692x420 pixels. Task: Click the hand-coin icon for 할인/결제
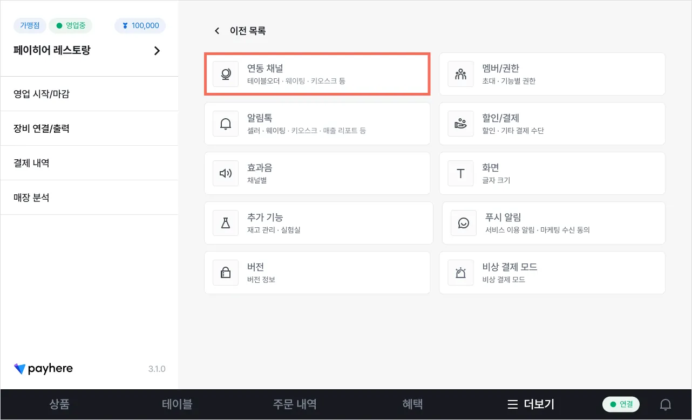(460, 124)
